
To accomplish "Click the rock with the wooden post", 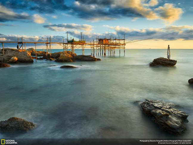I will click(x=163, y=62).
